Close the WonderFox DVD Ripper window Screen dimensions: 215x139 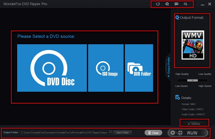tap(209, 4)
